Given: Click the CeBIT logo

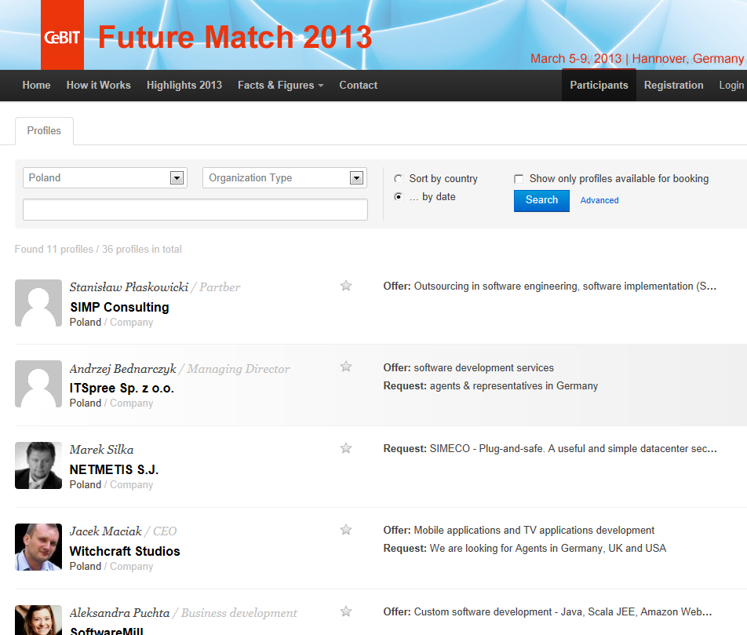Looking at the screenshot, I should click(62, 35).
